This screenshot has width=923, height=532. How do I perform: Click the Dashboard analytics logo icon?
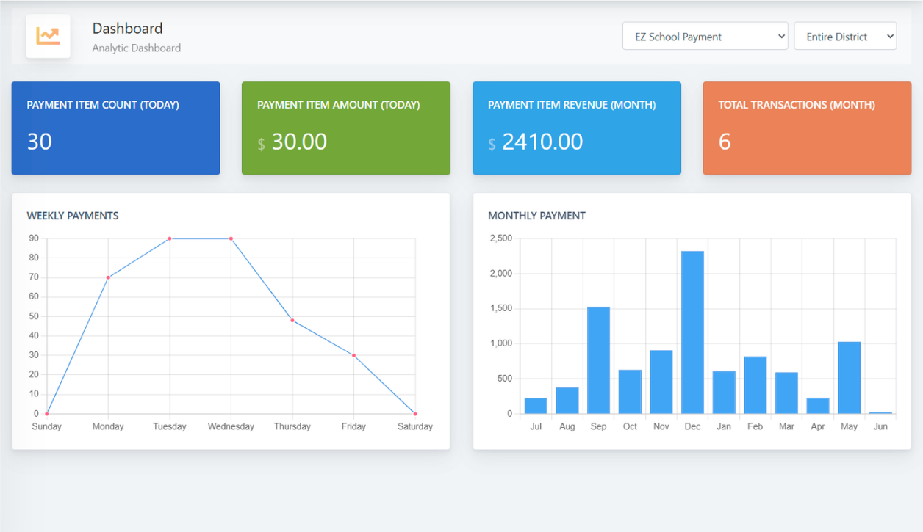[48, 35]
